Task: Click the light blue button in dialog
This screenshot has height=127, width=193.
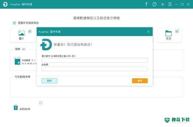Action: pyautogui.click(x=49, y=81)
